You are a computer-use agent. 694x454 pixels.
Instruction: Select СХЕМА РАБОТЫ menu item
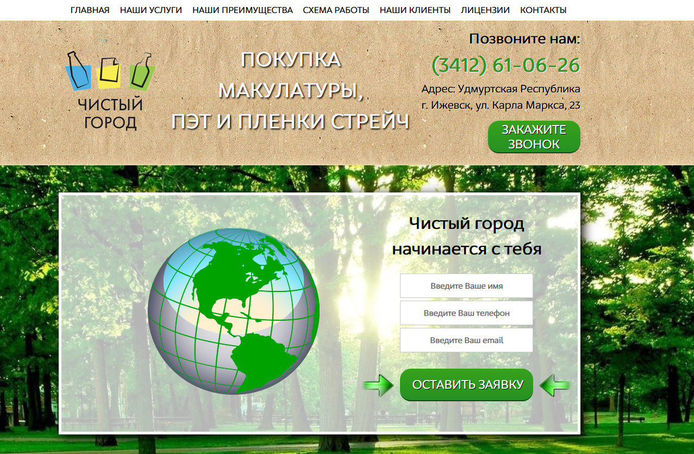[336, 10]
